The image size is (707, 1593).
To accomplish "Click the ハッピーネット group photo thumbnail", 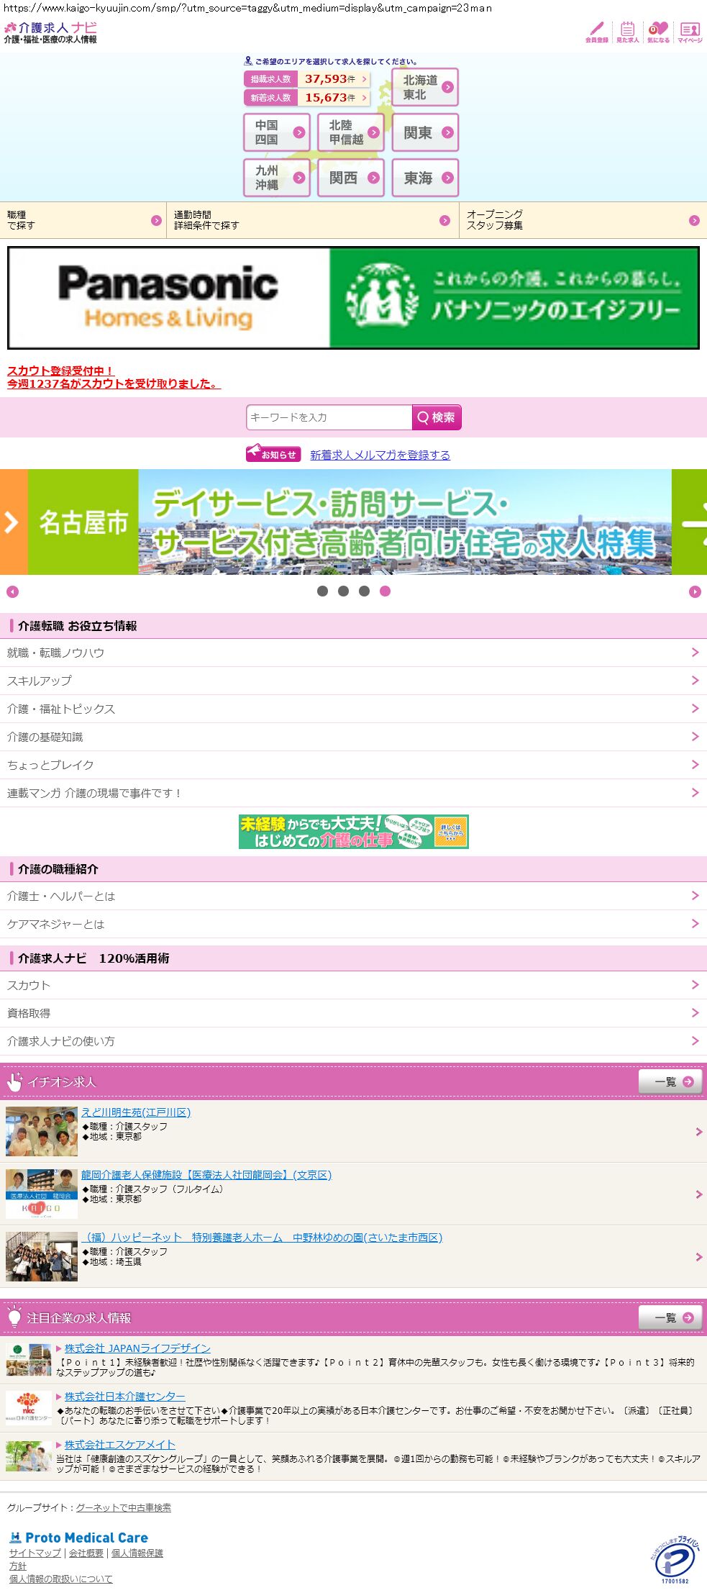I will [42, 1257].
